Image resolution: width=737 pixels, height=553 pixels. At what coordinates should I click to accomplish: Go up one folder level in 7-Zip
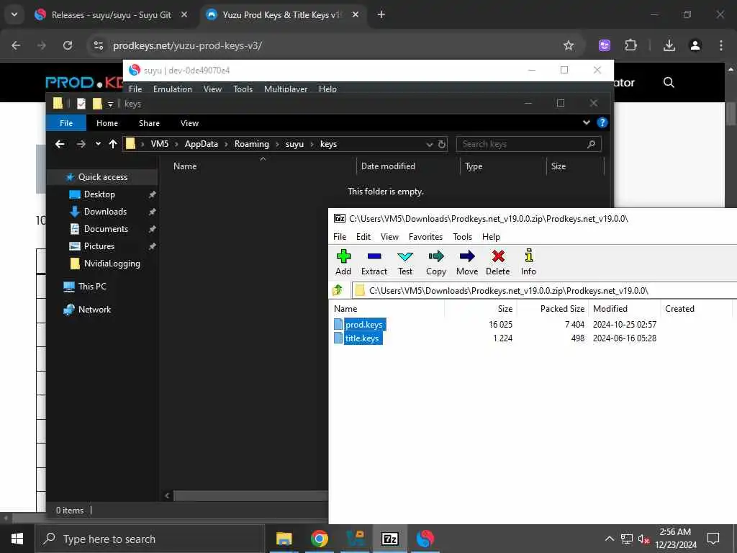[x=338, y=290]
